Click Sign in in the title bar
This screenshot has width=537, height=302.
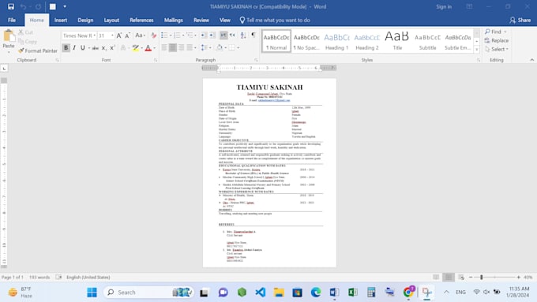pos(444,6)
